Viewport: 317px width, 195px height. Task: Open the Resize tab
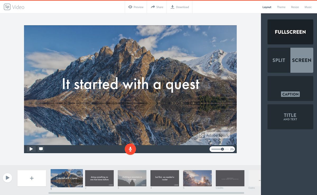(x=295, y=7)
